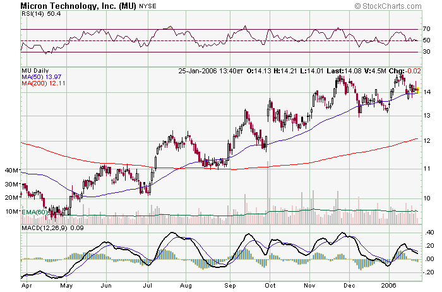
Task: Click the tallest volume spike bar near October
Action: pyautogui.click(x=267, y=192)
